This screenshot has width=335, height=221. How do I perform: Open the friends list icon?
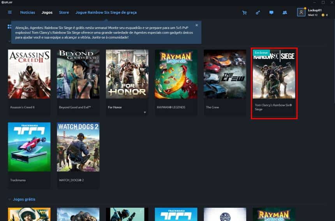[x=285, y=12]
